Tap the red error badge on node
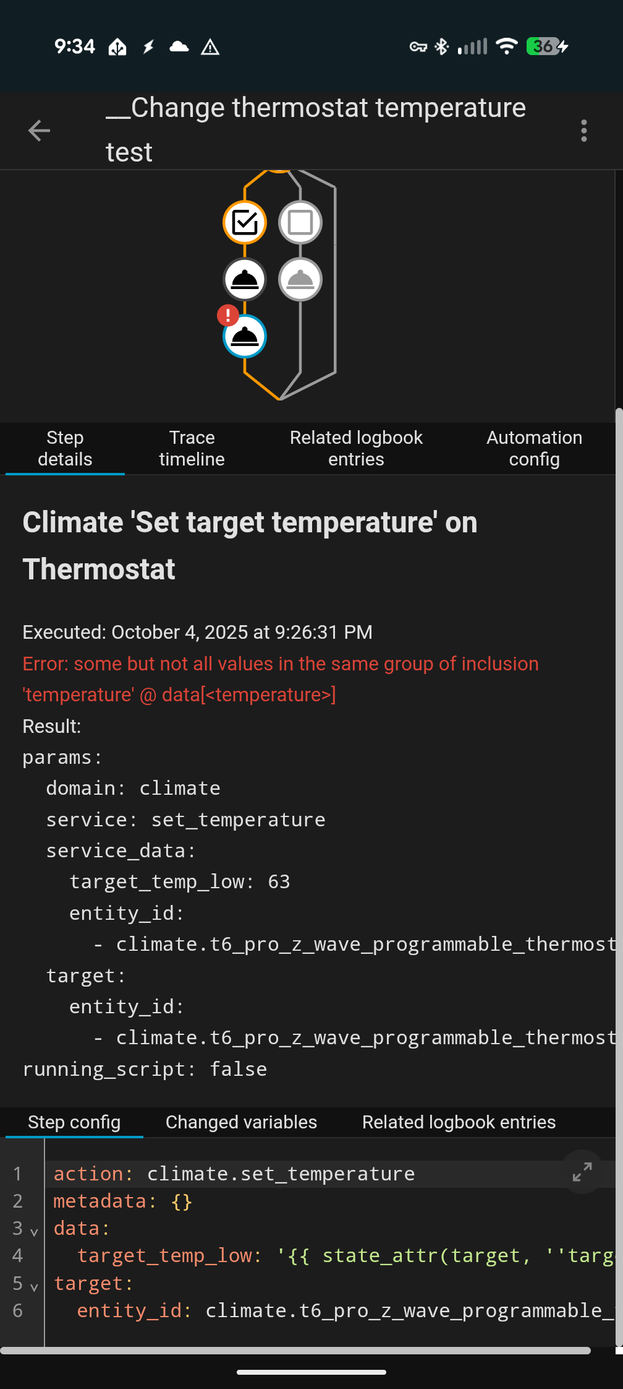Image resolution: width=623 pixels, height=1389 pixels. [x=228, y=316]
